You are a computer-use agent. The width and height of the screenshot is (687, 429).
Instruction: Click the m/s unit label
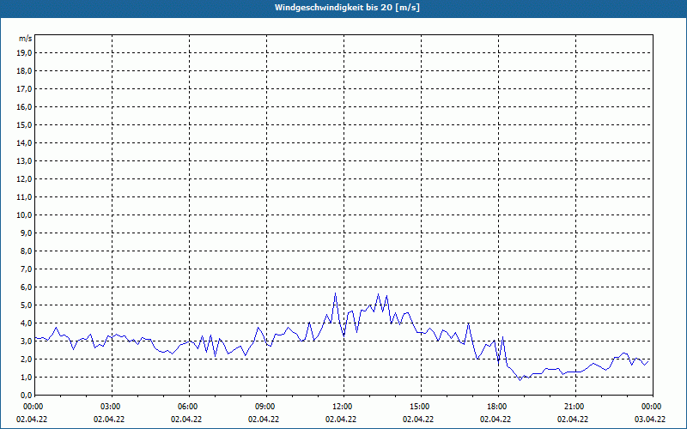[x=26, y=39]
